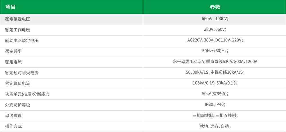Select the 功能单元(抽屉)分断能力 row label

coord(27,94)
